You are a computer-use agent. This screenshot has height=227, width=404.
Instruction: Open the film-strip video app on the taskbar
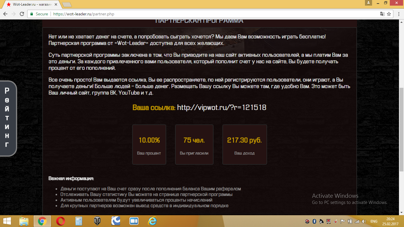[134, 221]
